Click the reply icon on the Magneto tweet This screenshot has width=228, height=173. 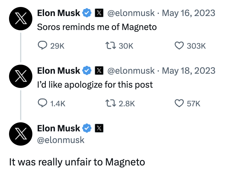[x=42, y=45]
